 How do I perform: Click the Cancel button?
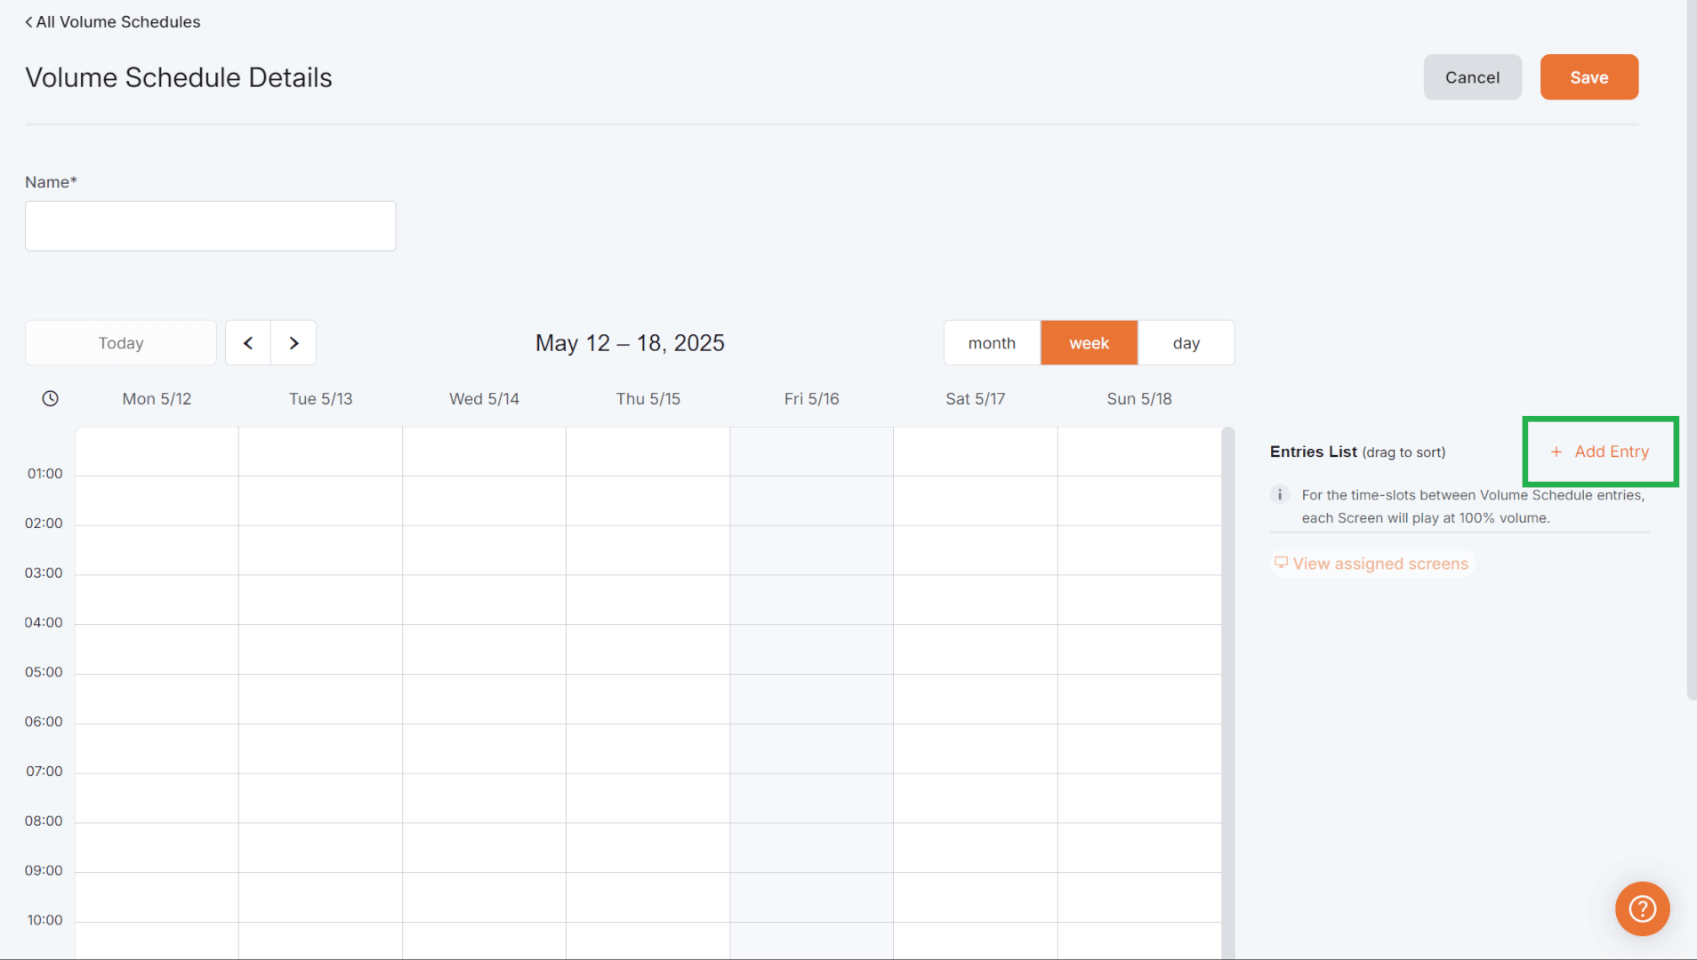tap(1472, 77)
